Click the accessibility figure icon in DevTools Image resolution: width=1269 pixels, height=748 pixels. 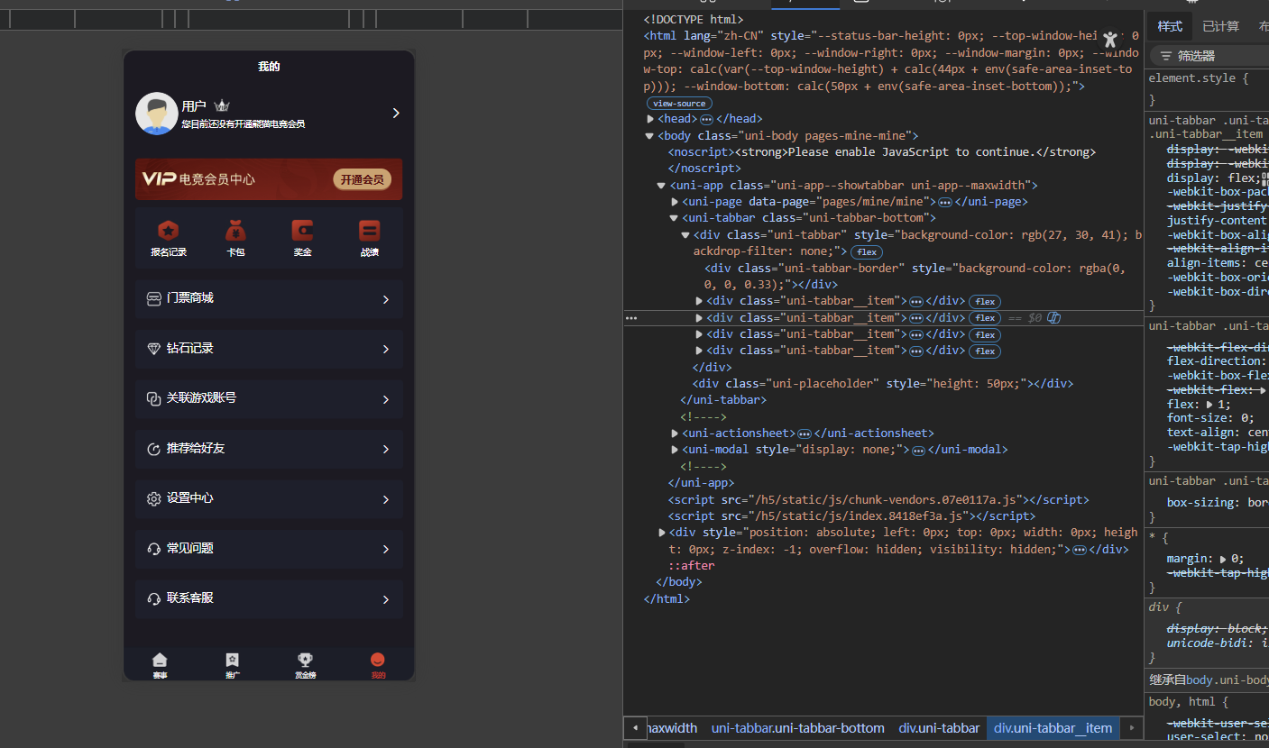[1110, 39]
